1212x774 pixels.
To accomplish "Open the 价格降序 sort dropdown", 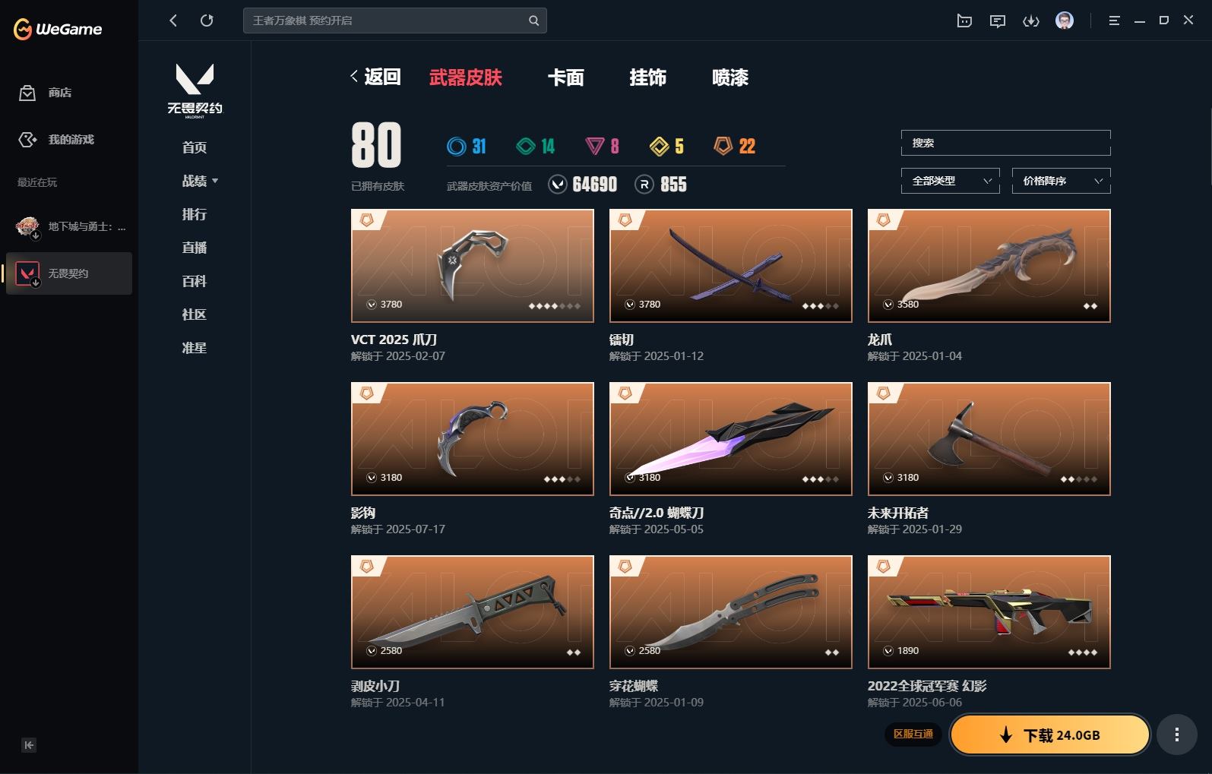I will [x=1062, y=181].
